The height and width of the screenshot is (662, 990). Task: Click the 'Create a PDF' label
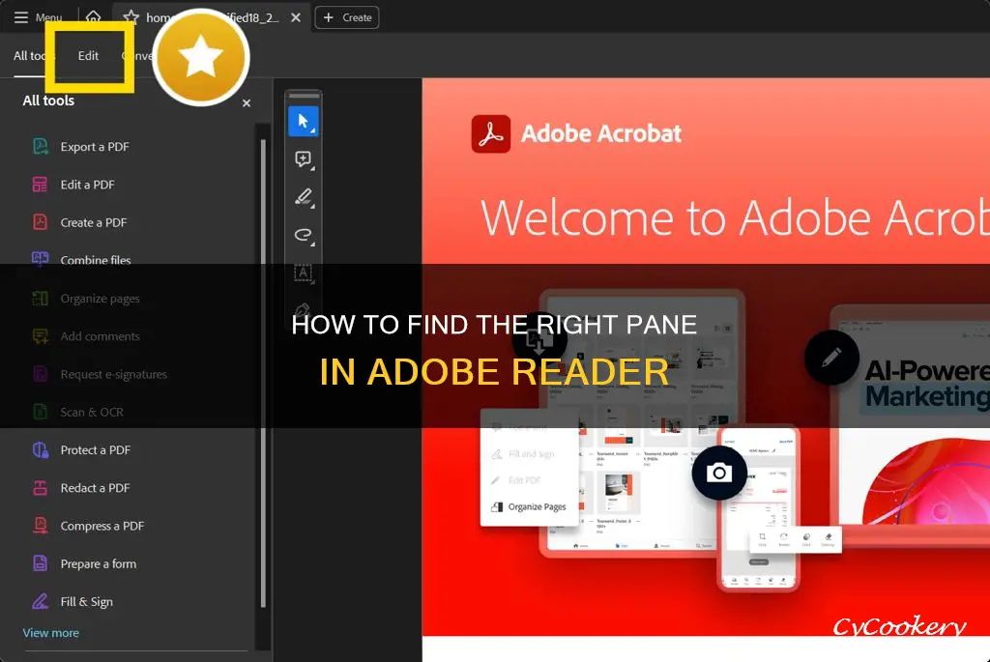point(94,222)
